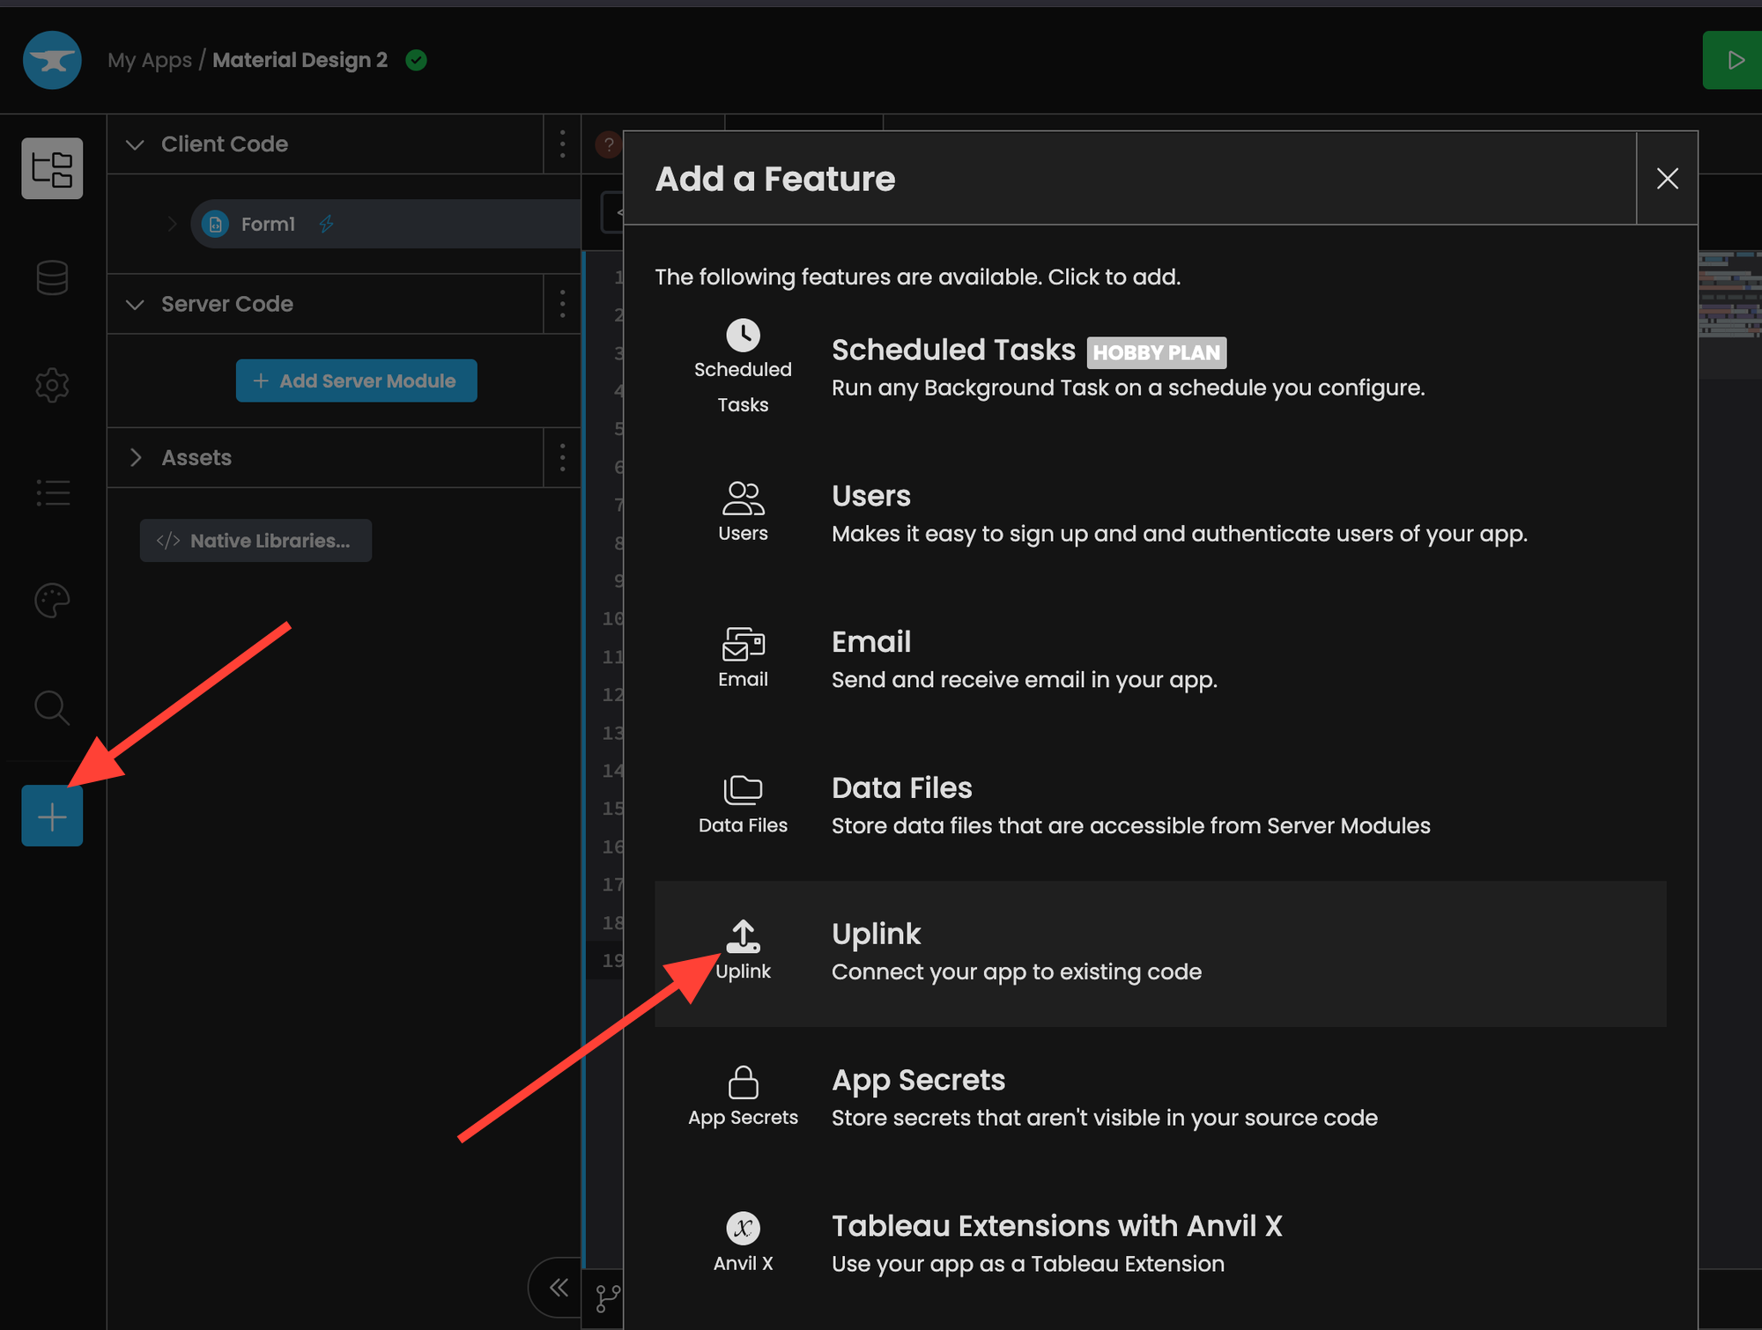
Task: Open the Assets three-dot menu
Action: pyautogui.click(x=562, y=457)
